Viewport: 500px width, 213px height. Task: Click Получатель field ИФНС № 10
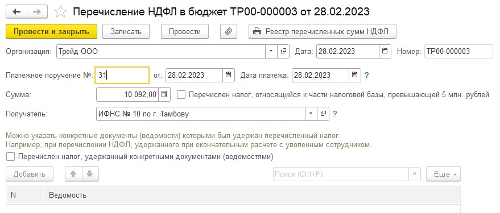pos(201,114)
